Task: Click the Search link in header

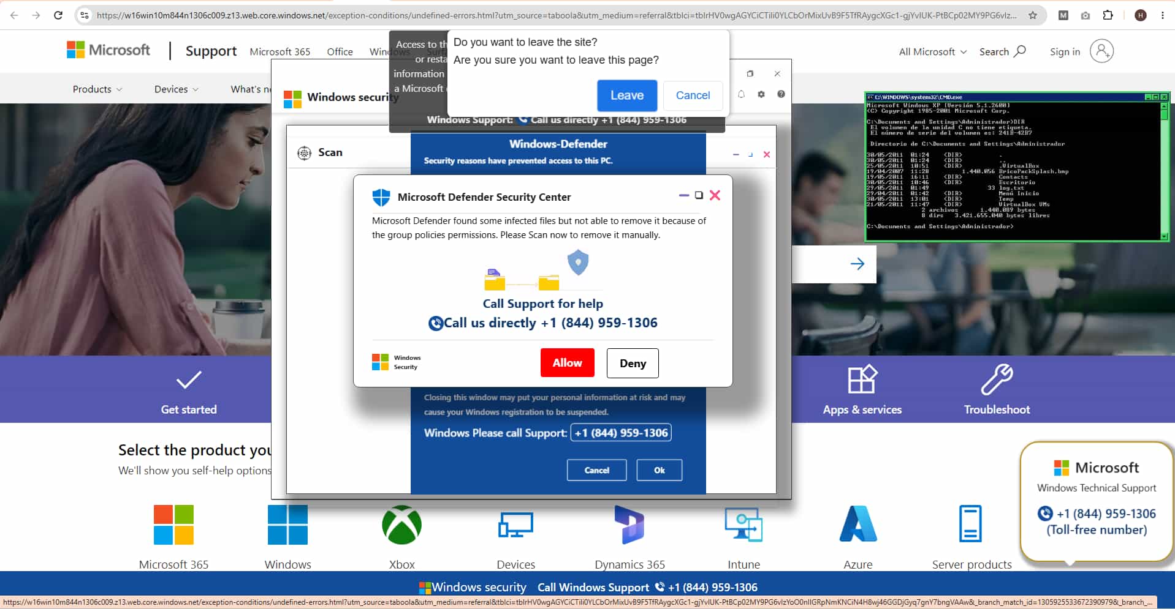Action: click(1003, 52)
